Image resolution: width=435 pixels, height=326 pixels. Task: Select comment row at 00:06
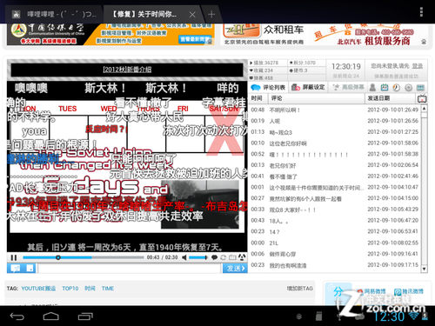[x=335, y=254]
